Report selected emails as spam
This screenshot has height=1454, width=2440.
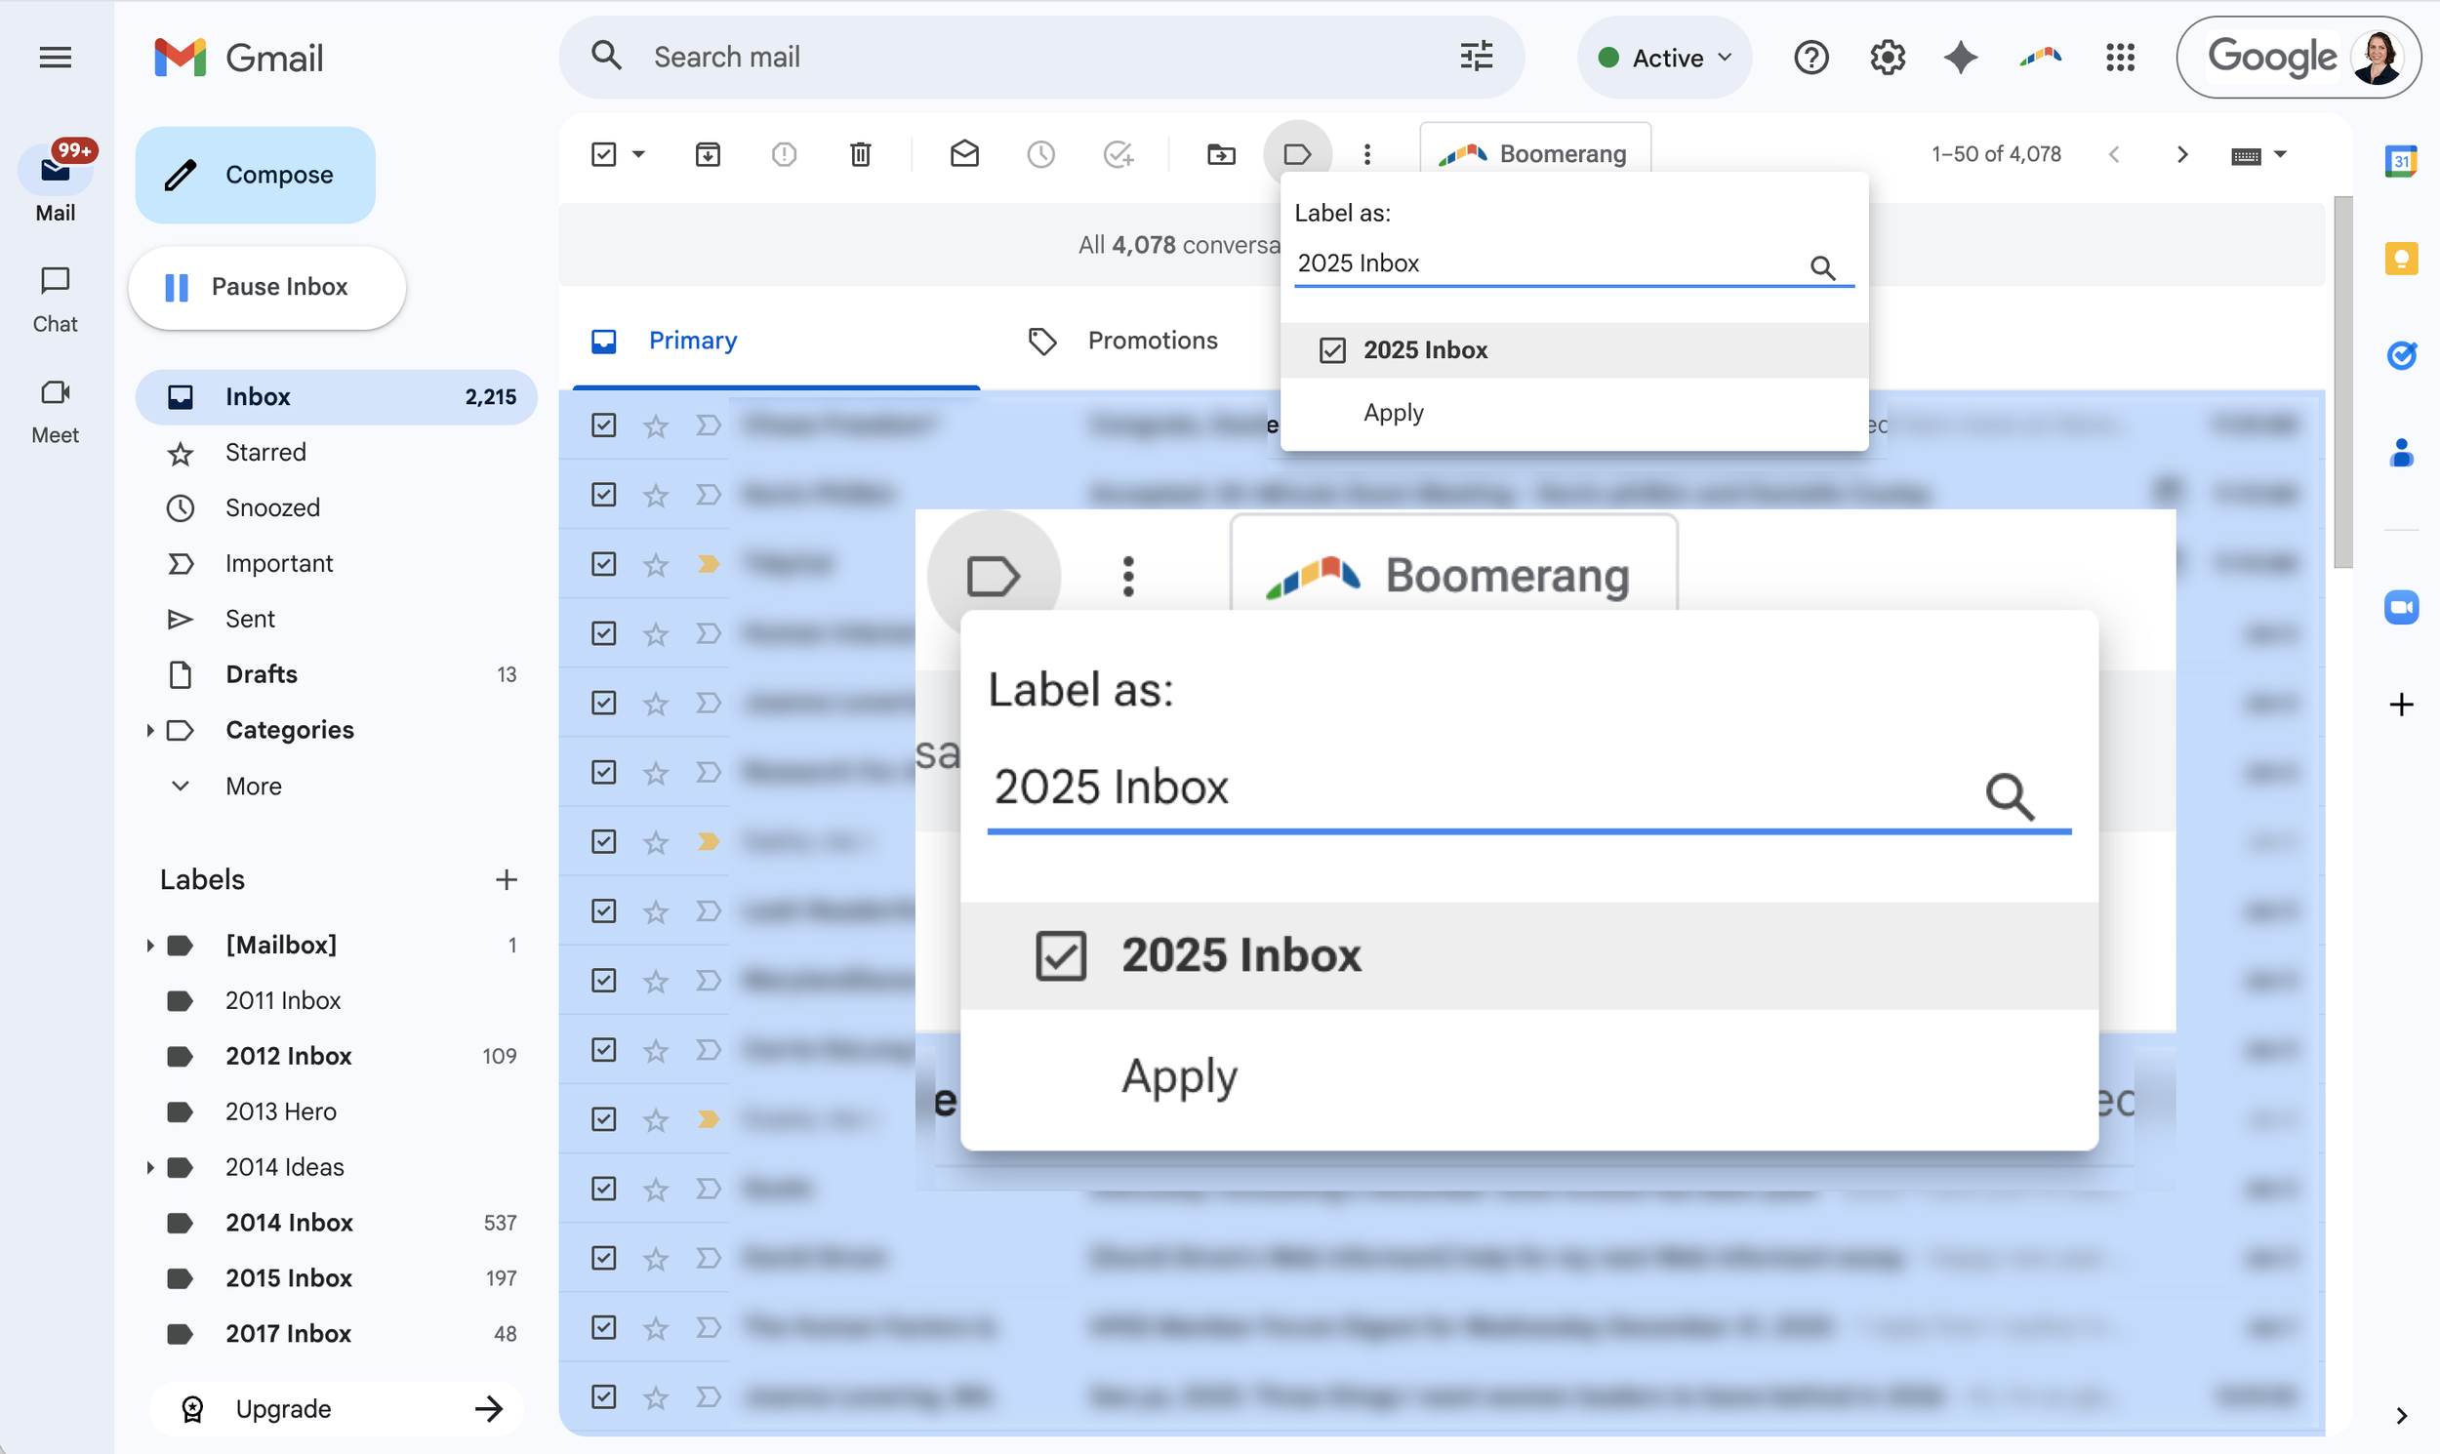tap(783, 154)
